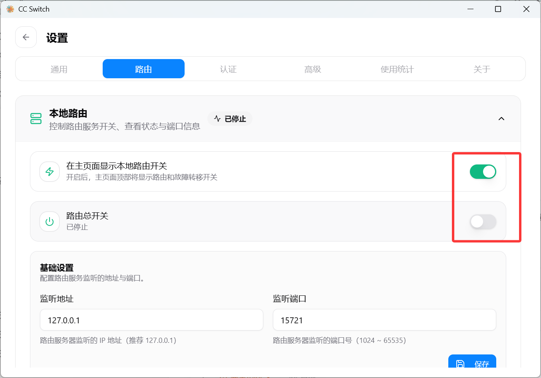
Task: Enable the 路由总开关 toggle
Action: tap(483, 222)
